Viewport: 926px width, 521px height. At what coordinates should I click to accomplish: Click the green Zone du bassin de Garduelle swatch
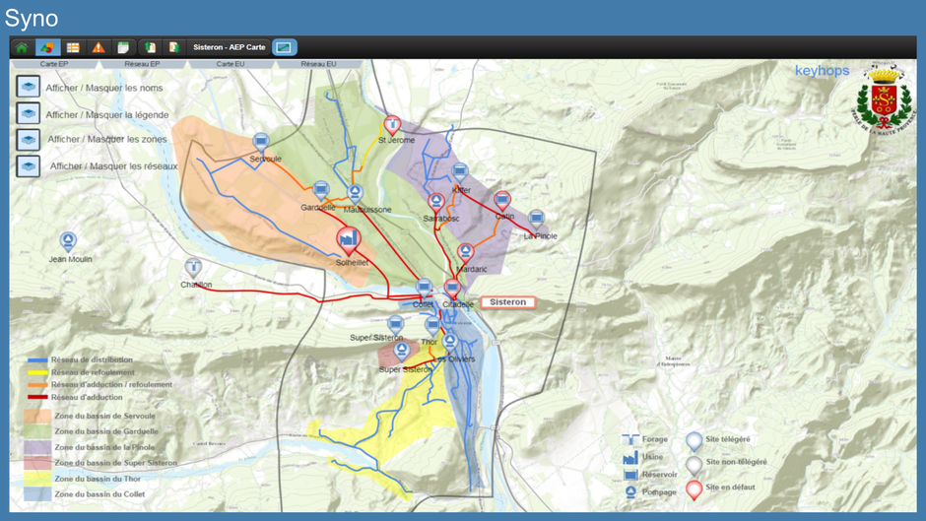[x=37, y=431]
